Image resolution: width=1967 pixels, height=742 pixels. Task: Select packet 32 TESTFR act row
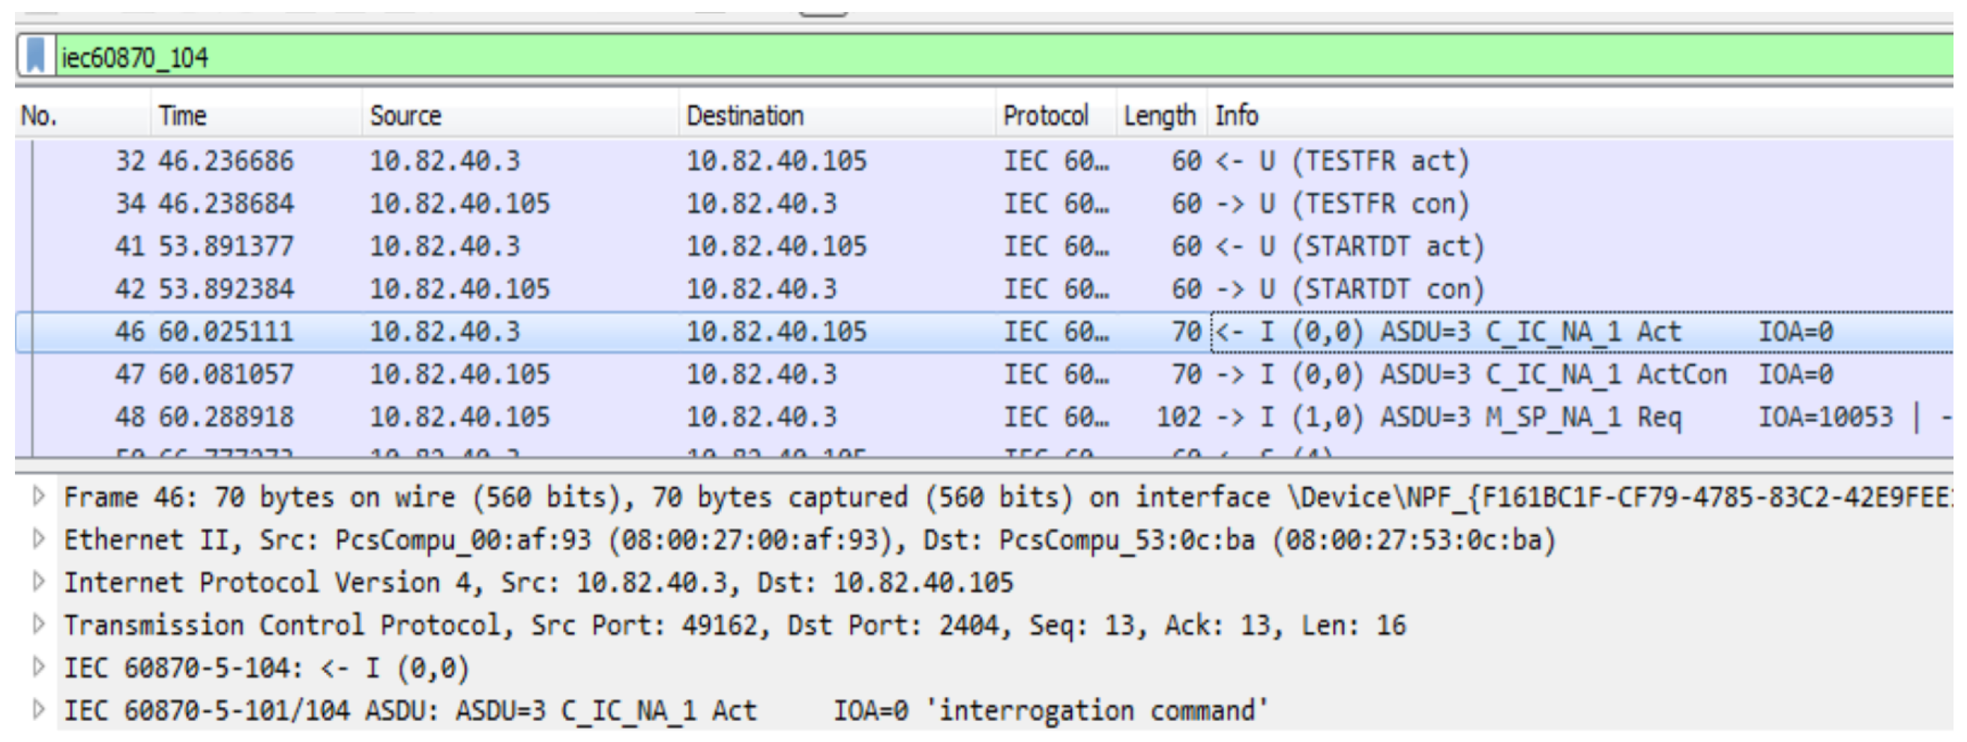click(x=764, y=161)
